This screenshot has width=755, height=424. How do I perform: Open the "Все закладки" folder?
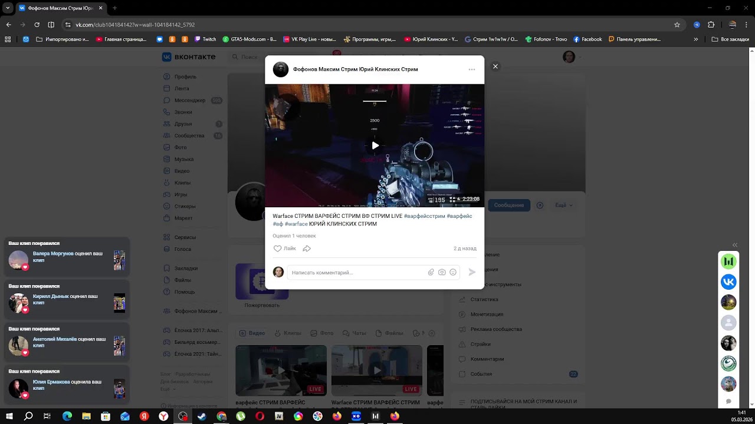point(730,39)
